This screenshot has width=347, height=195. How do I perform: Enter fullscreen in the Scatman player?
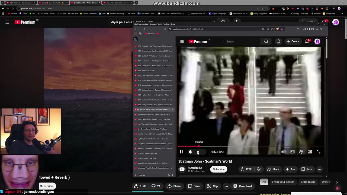[x=319, y=152]
